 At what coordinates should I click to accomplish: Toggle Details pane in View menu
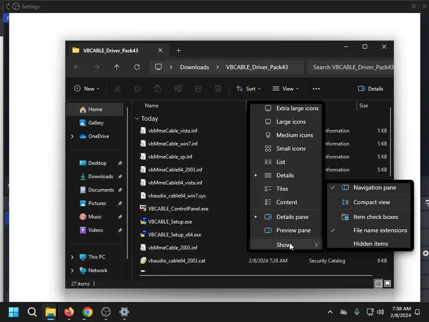point(286,217)
